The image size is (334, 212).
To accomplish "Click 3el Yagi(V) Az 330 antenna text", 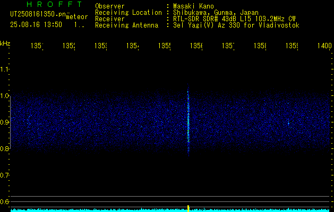I will (x=236, y=25).
